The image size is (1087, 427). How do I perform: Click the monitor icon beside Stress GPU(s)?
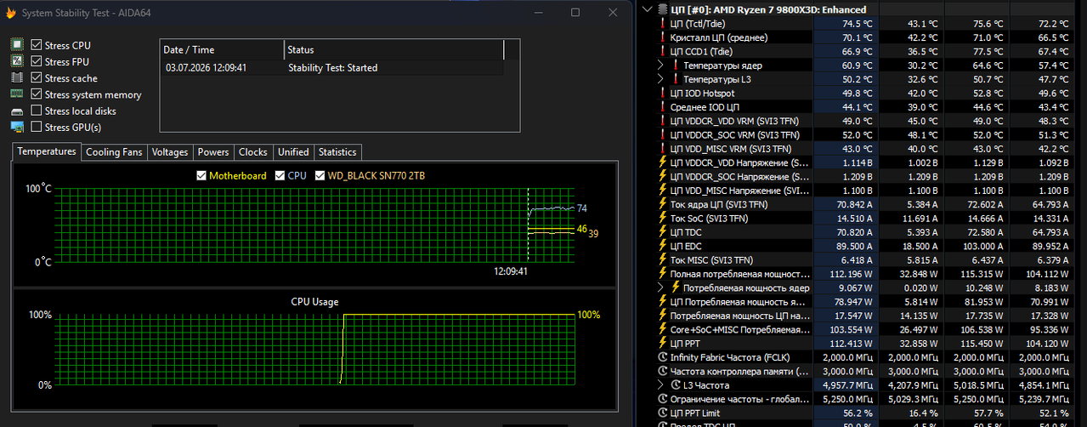click(x=17, y=127)
